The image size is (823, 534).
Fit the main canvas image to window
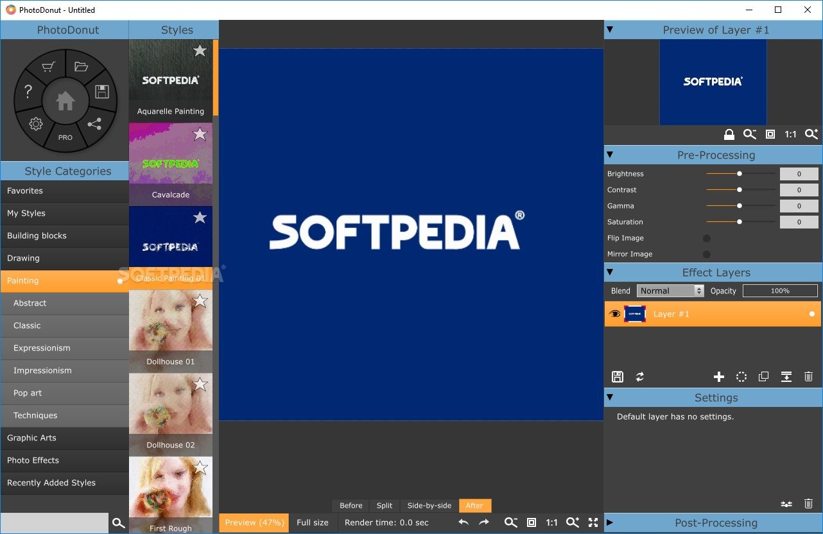point(532,522)
